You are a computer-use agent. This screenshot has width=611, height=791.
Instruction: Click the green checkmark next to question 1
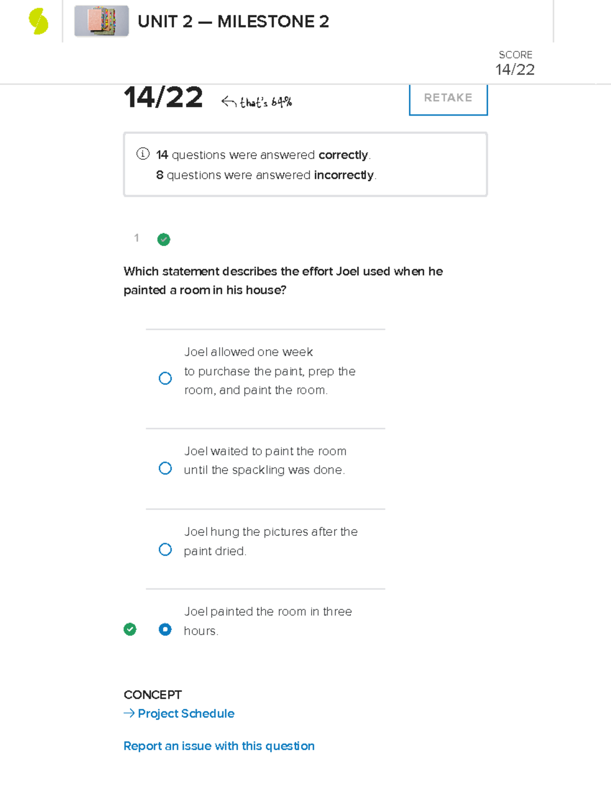pyautogui.click(x=163, y=239)
